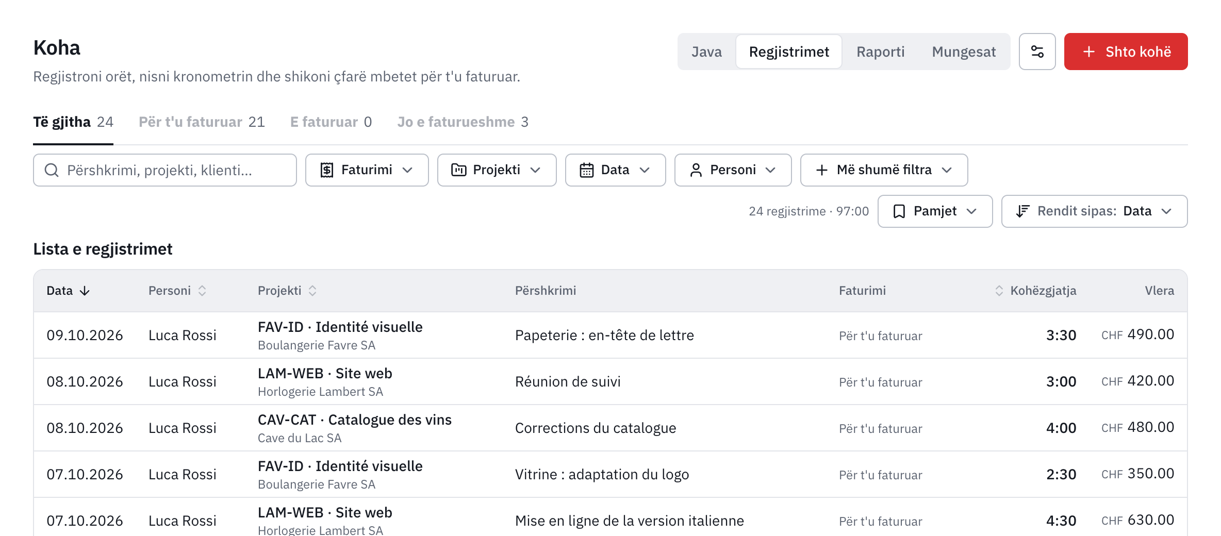This screenshot has height=536, width=1221.
Task: Open the Pamjet saved views chevron
Action: point(971,211)
